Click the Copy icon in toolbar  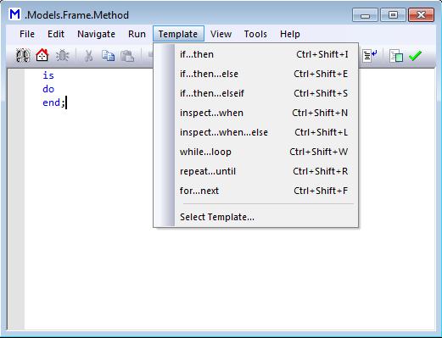(x=108, y=56)
